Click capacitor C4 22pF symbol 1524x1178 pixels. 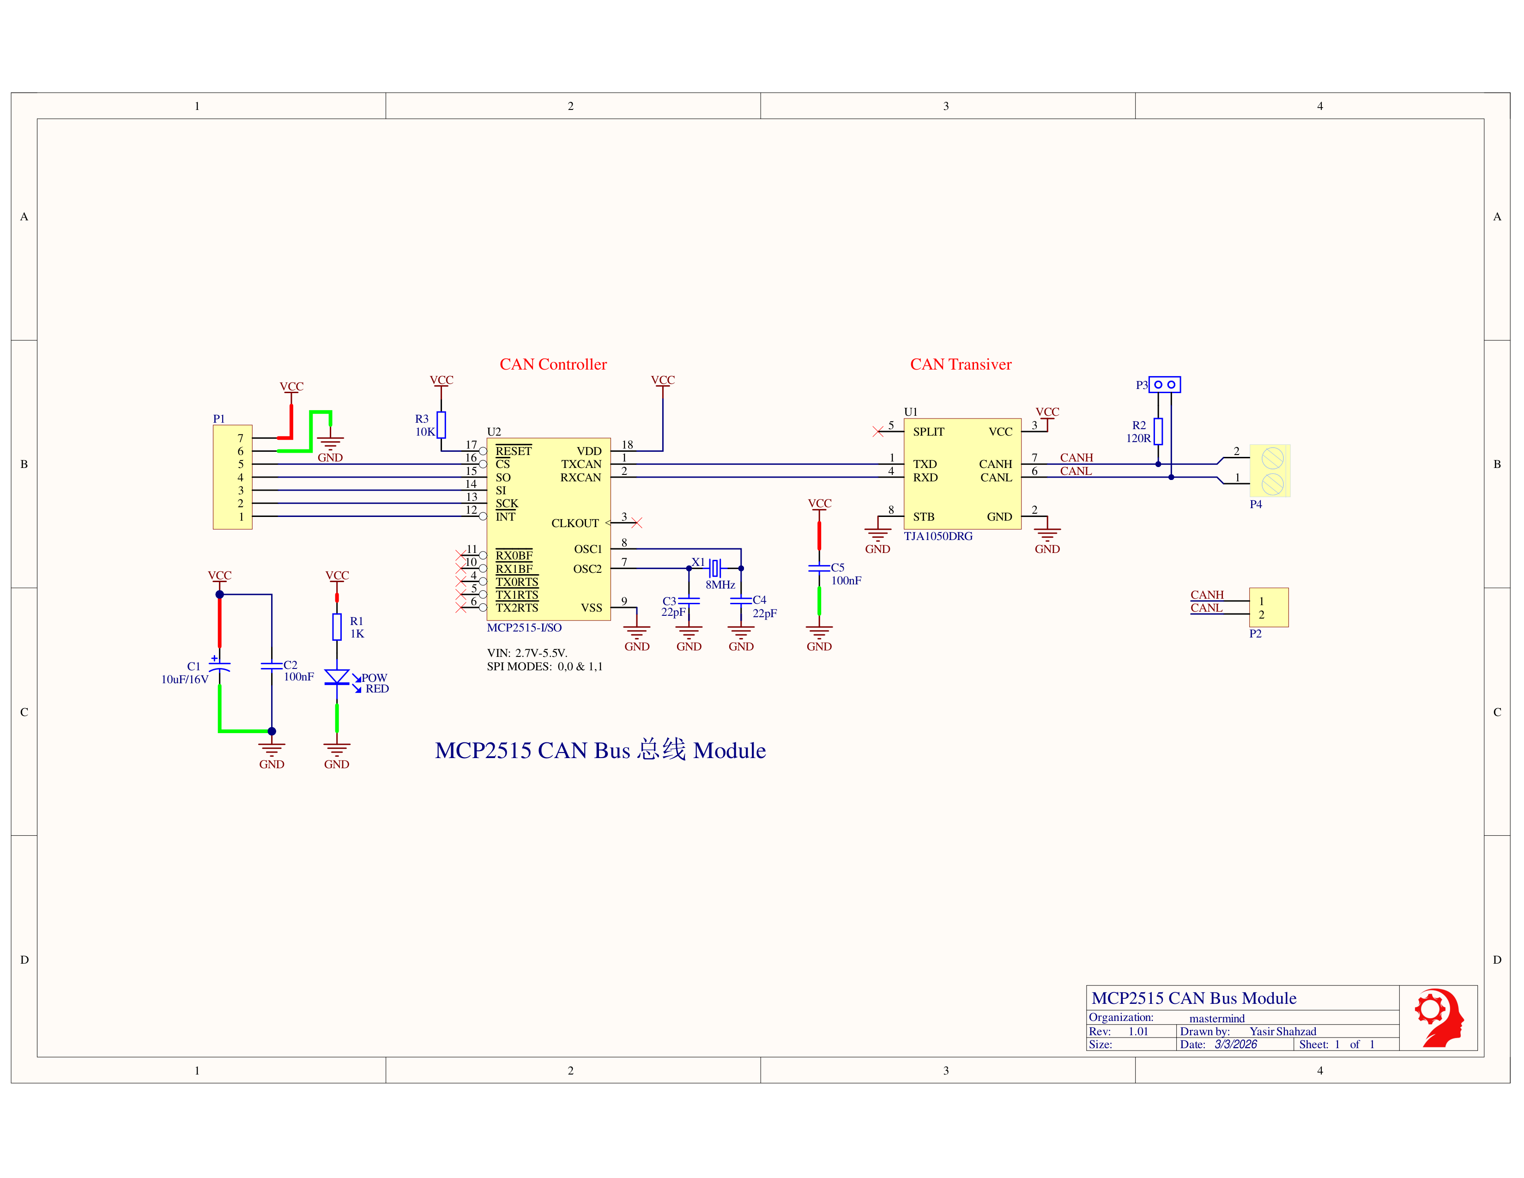click(x=740, y=600)
